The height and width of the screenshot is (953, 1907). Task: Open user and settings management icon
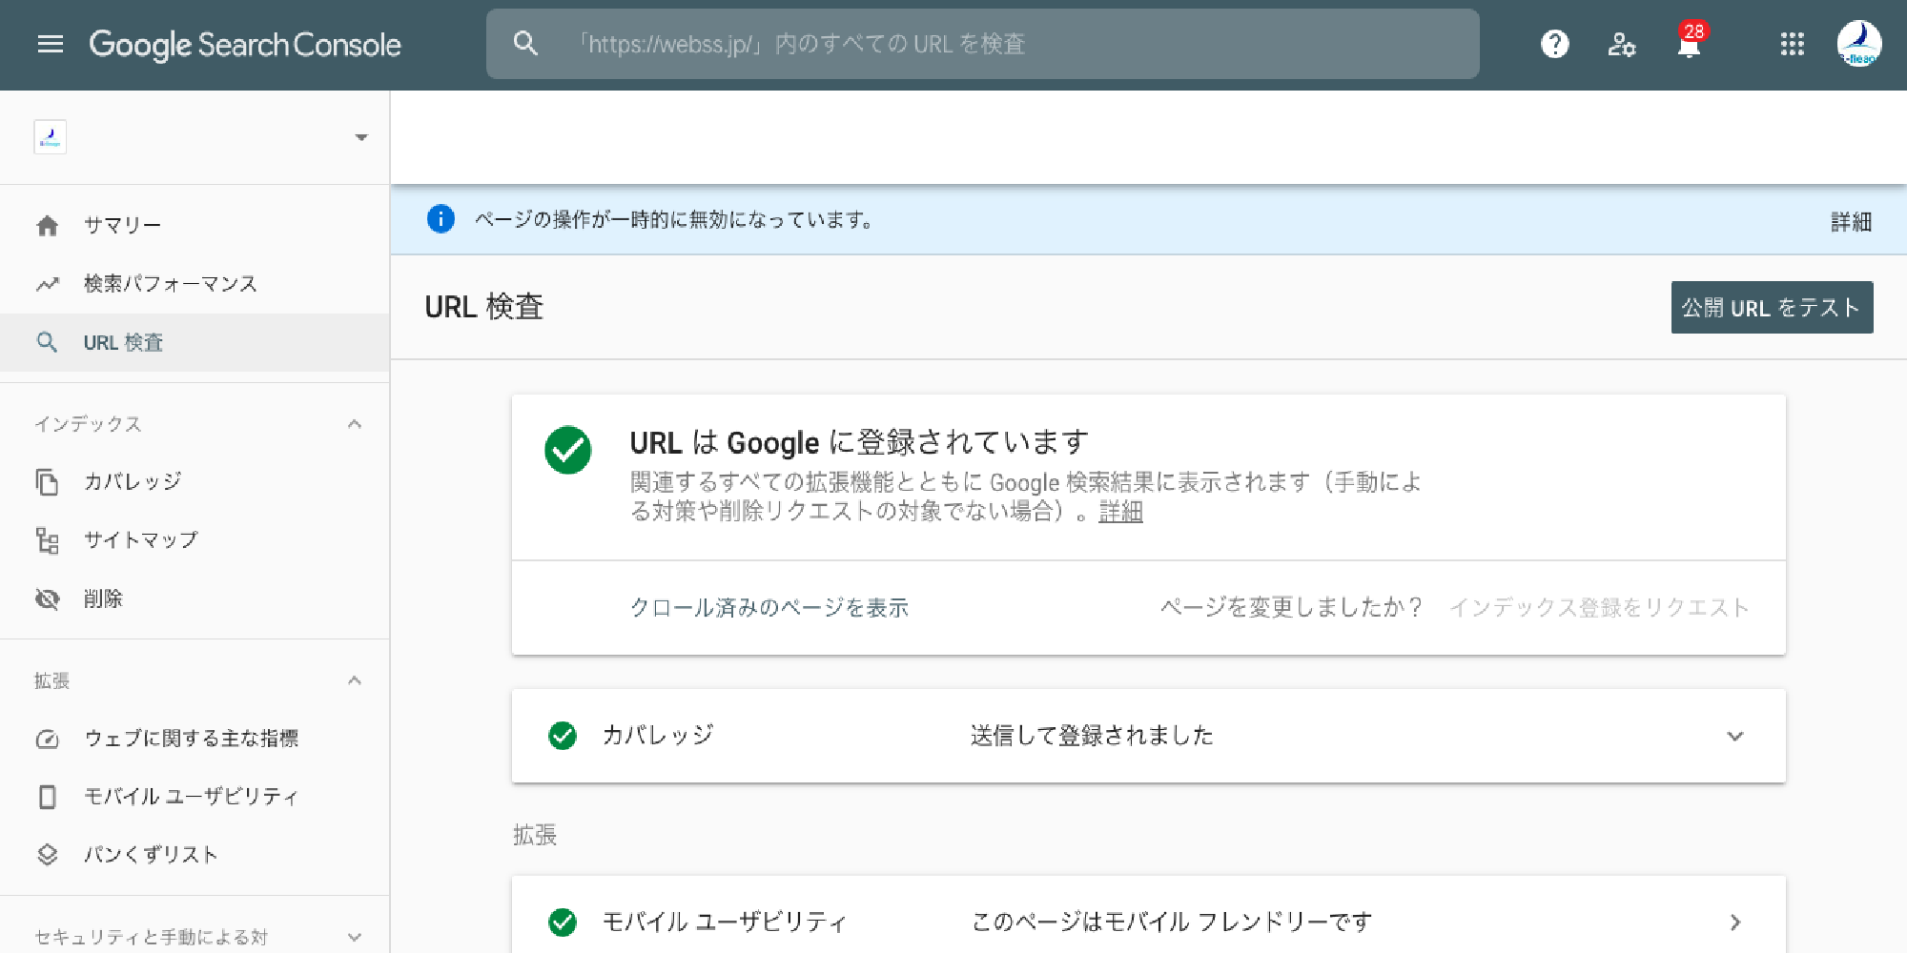1621,44
